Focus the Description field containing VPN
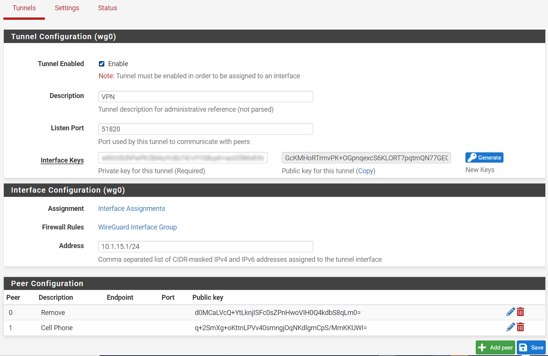The width and height of the screenshot is (548, 356). coord(205,97)
